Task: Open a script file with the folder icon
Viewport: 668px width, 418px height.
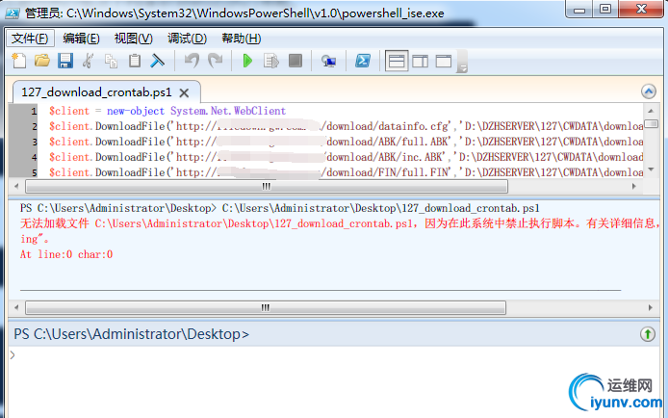Action: (41, 61)
